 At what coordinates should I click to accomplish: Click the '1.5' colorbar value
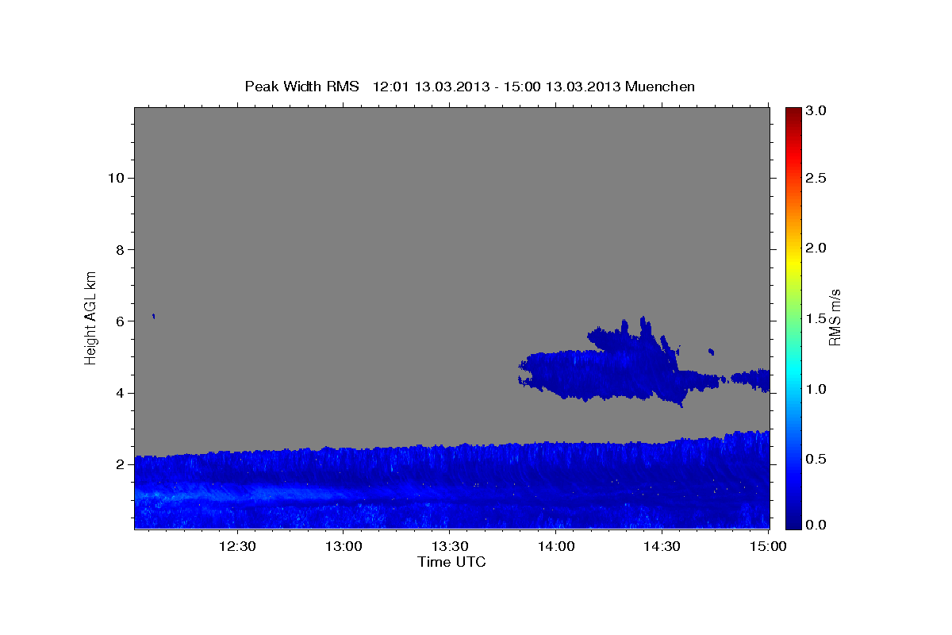tap(816, 319)
